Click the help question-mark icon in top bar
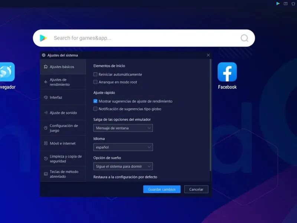The width and height of the screenshot is (297, 223). point(285,4)
